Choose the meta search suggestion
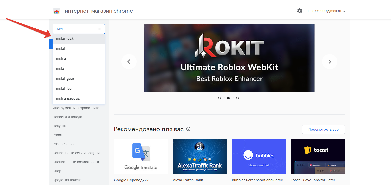This screenshot has height=185, width=391. click(79, 69)
